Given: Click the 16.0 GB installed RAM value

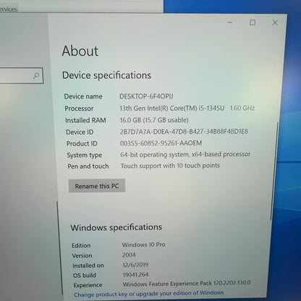Looking at the screenshot, I should click(x=154, y=120).
